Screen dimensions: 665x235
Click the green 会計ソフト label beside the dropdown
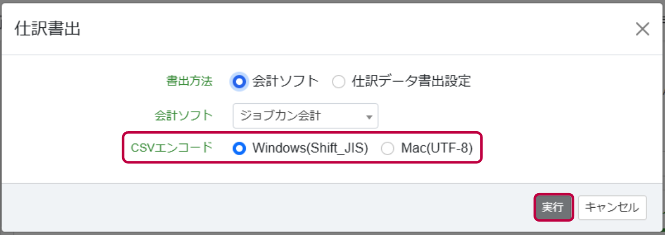pyautogui.click(x=184, y=116)
